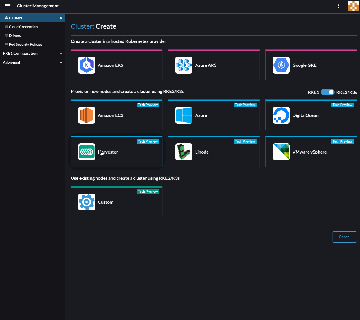Click Tech Preview badge on Linode

click(x=245, y=141)
